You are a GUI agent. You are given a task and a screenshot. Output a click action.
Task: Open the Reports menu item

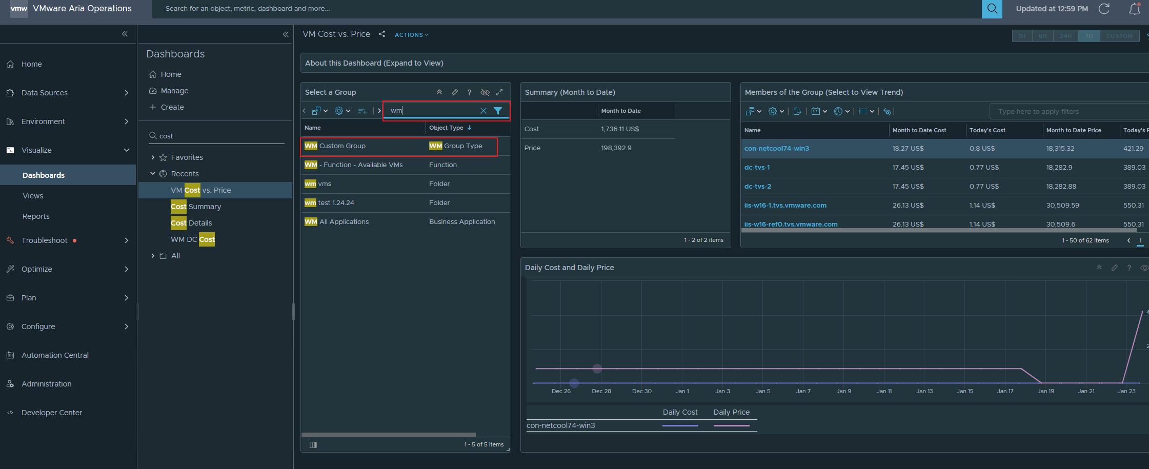pos(36,216)
